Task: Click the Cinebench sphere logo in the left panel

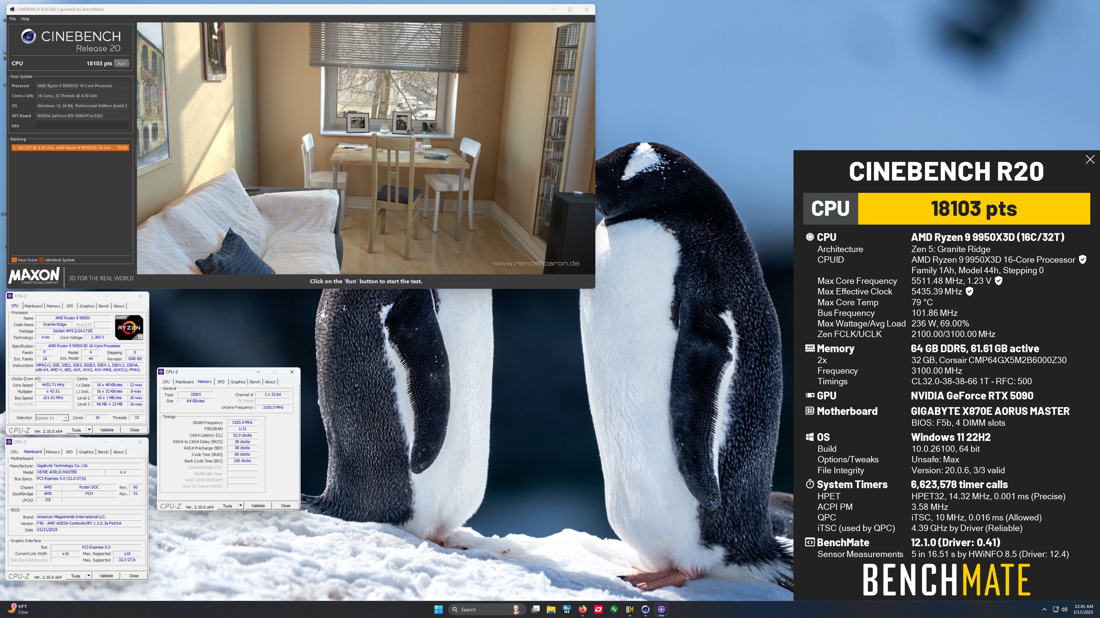Action: 29,36
